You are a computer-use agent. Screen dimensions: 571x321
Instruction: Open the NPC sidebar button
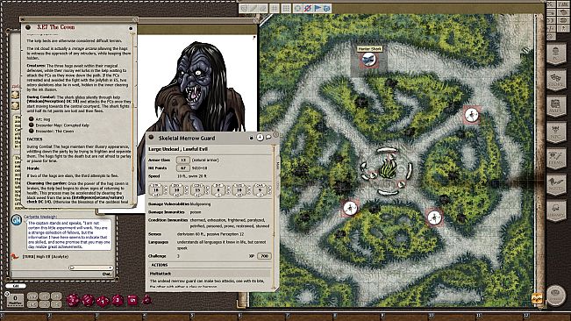coord(556,132)
